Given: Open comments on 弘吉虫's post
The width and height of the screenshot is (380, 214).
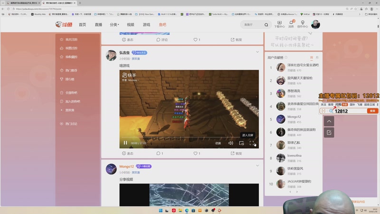Looking at the screenshot, I should coord(160,153).
